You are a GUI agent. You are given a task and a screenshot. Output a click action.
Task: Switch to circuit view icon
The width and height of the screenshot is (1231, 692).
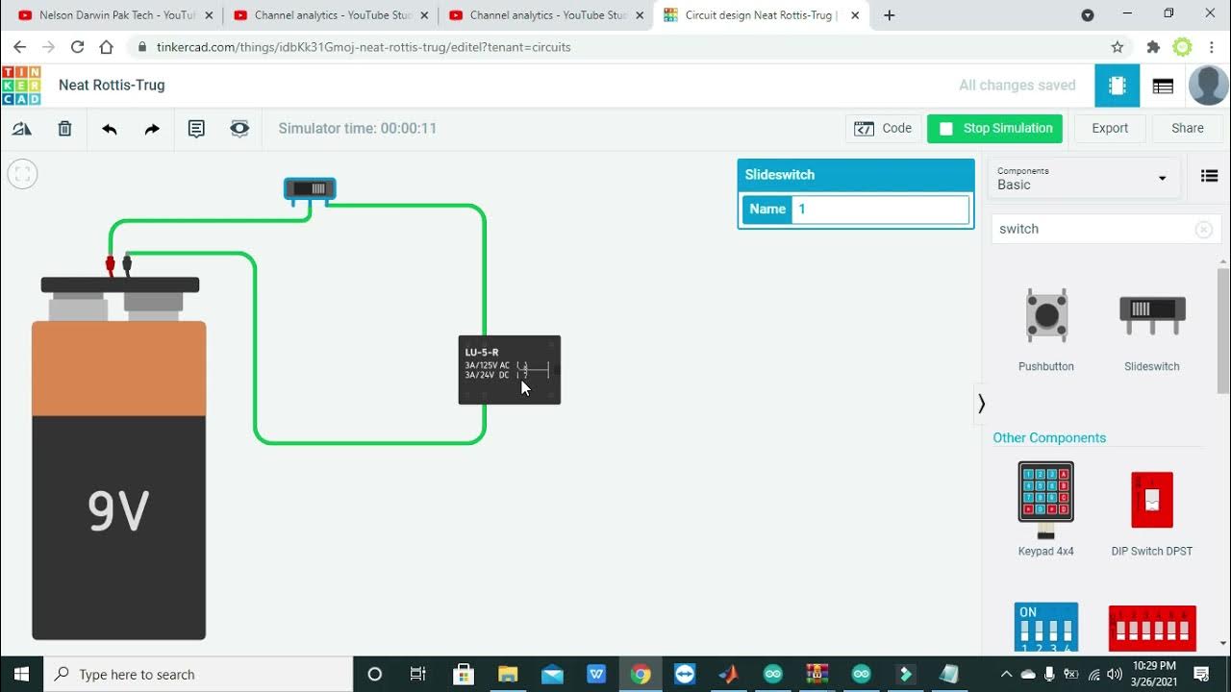coord(1117,86)
